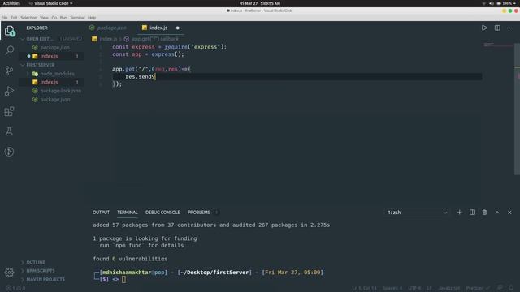The width and height of the screenshot is (520, 292).
Task: Click Ln 5, Col cursor position in status bar
Action: [364, 288]
